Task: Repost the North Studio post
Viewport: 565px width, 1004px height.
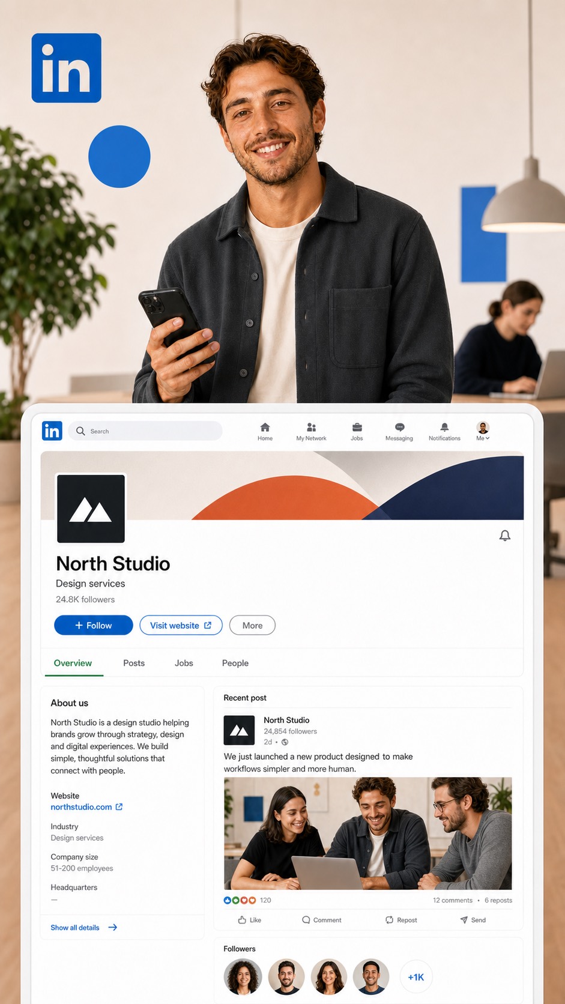Action: pyautogui.click(x=401, y=920)
